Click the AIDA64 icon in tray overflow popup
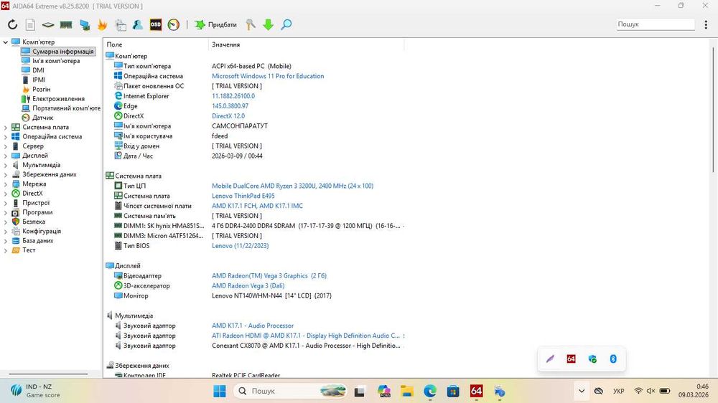Image resolution: width=718 pixels, height=403 pixels. pos(571,359)
